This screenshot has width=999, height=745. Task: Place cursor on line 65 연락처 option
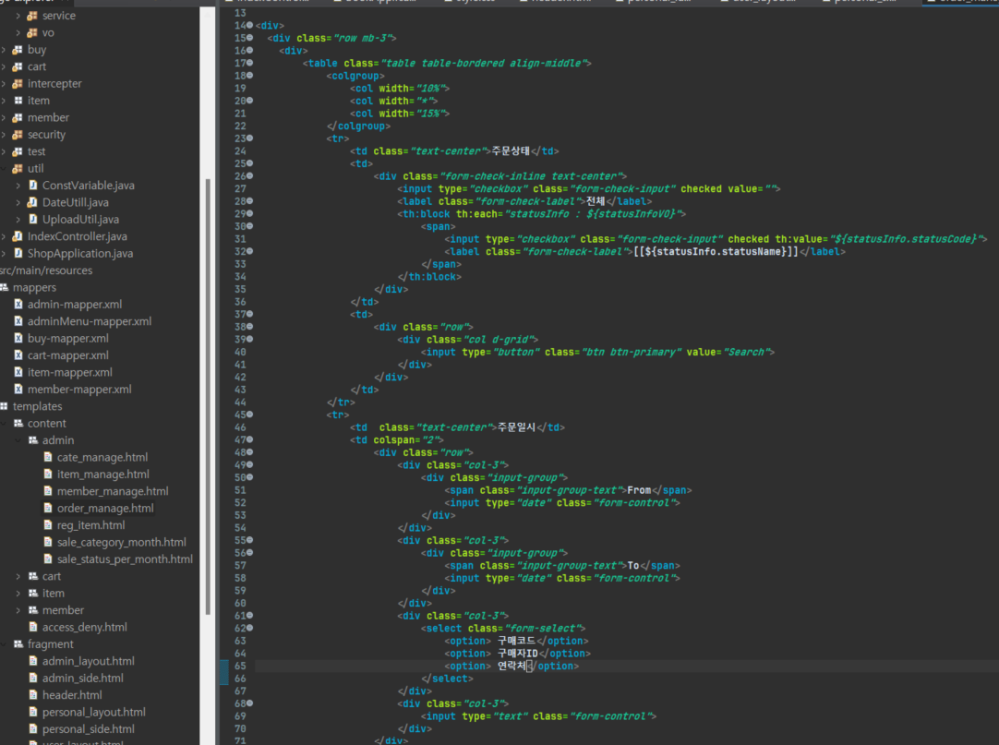512,666
